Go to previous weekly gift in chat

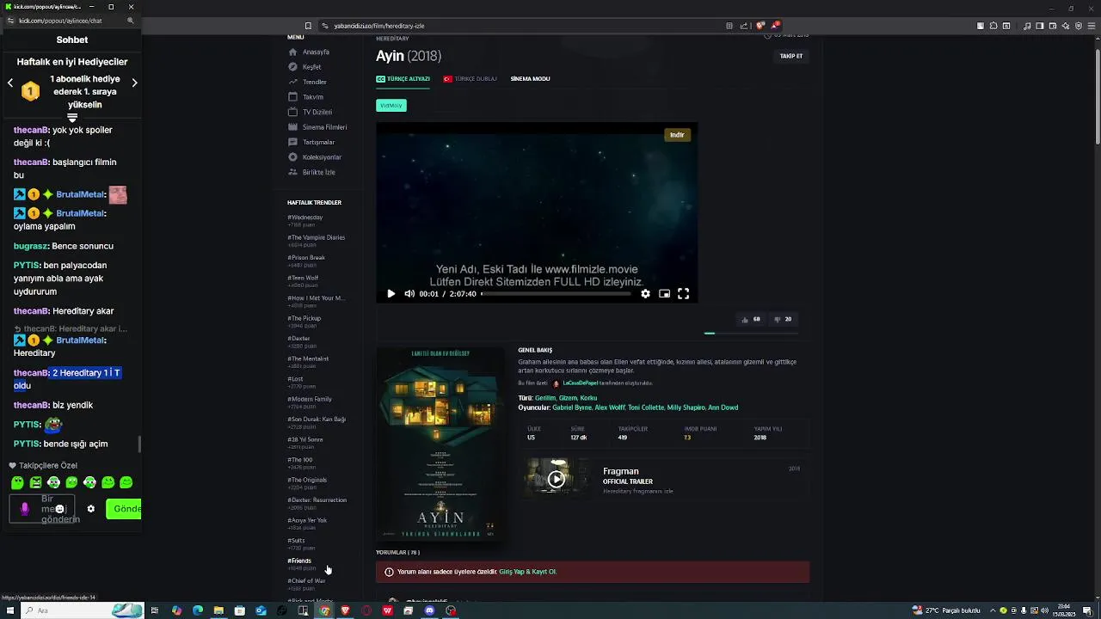click(10, 83)
